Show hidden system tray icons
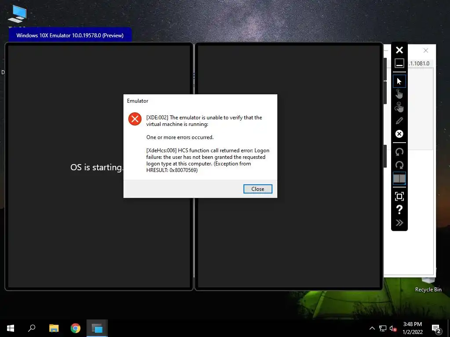This screenshot has height=337, width=450. click(x=372, y=328)
